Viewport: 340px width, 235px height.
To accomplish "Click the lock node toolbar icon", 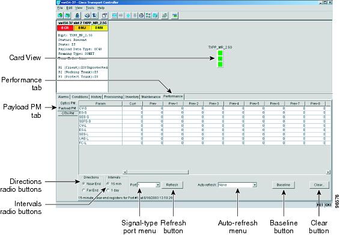I will coord(77,16).
